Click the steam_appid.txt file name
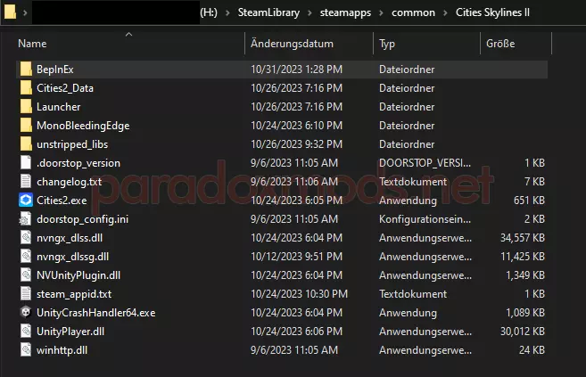The width and height of the screenshot is (586, 377). point(74,294)
